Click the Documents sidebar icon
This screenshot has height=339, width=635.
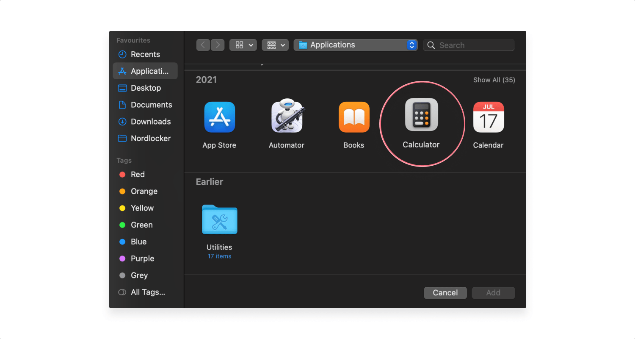(122, 105)
